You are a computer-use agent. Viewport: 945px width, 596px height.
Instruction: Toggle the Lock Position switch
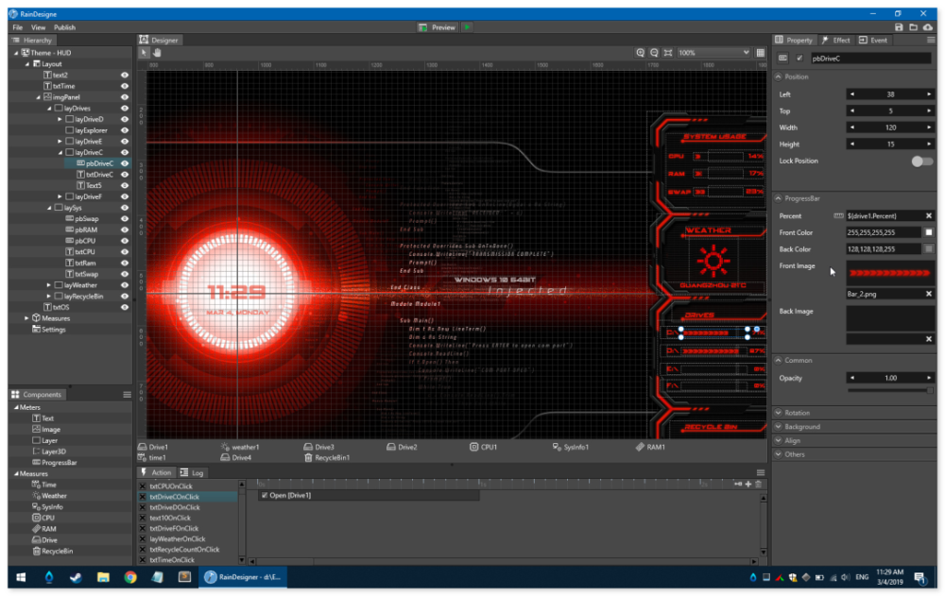(x=921, y=162)
